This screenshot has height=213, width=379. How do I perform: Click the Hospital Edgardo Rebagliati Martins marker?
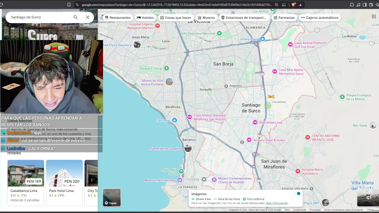(x=158, y=26)
